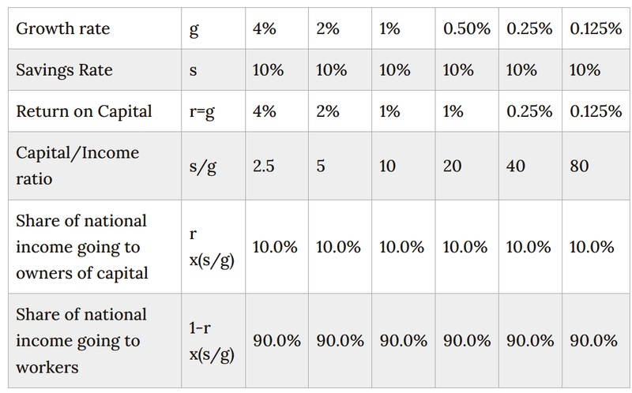
Task: Click the "Return on Capital" row header
Action: (x=84, y=110)
